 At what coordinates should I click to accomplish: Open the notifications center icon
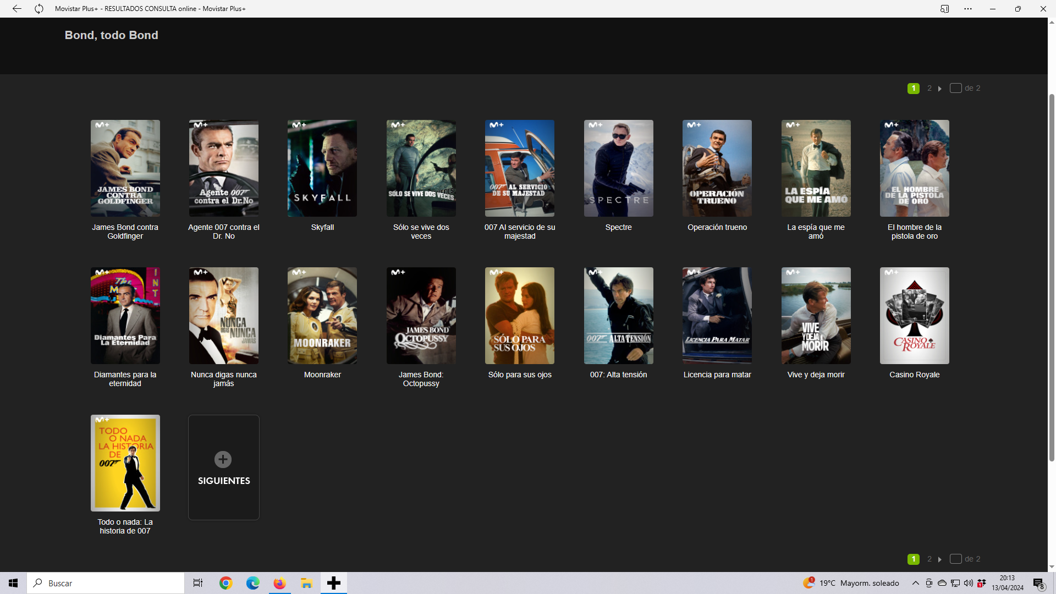coord(1038,584)
